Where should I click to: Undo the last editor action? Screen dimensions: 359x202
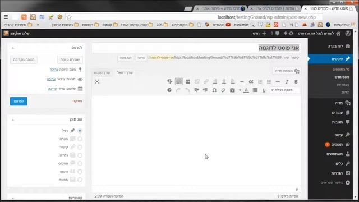coord(187,90)
